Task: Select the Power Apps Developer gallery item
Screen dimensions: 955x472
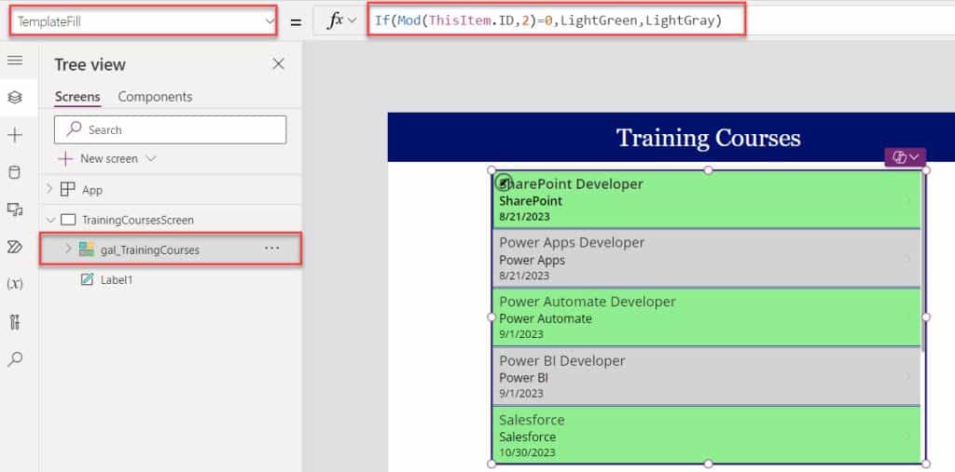Action: pyautogui.click(x=707, y=259)
